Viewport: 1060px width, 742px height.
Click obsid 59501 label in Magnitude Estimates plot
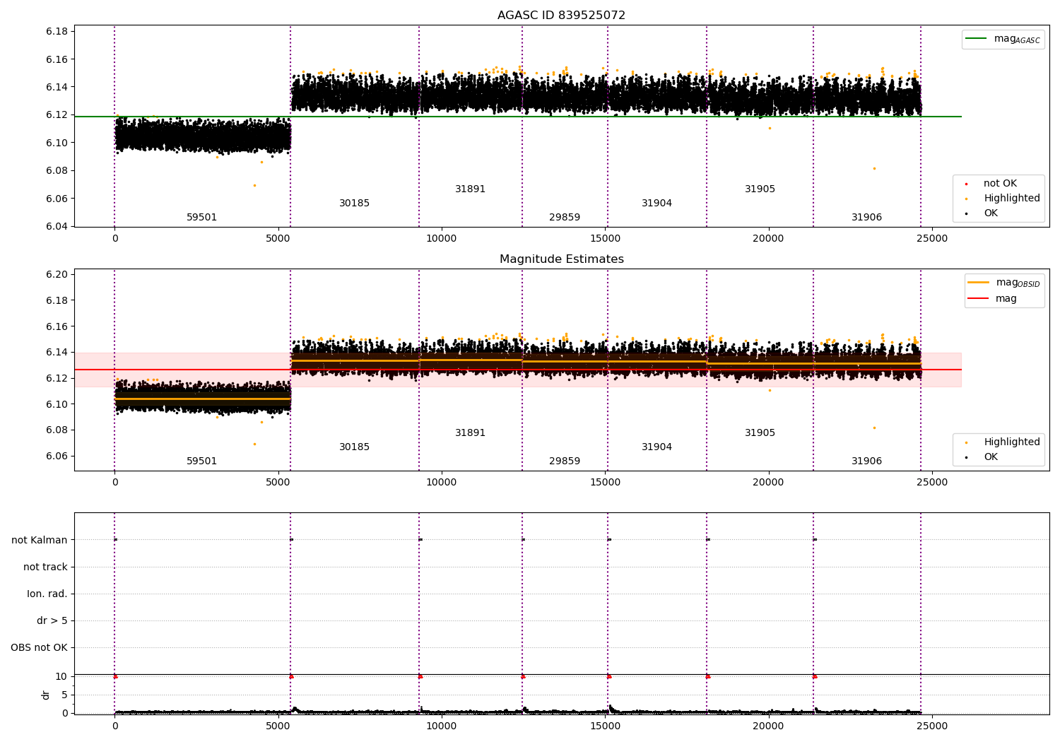click(x=201, y=461)
